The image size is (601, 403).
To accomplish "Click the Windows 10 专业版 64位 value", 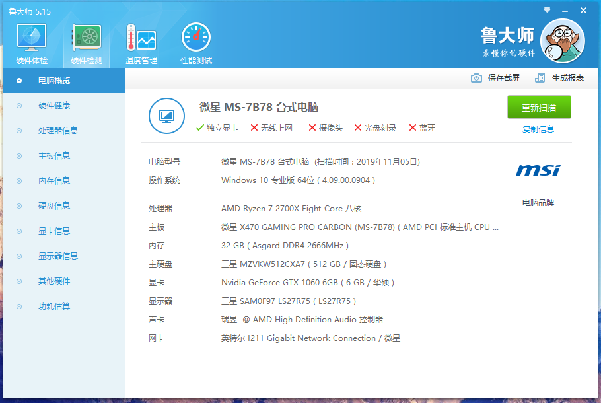I will [x=298, y=180].
